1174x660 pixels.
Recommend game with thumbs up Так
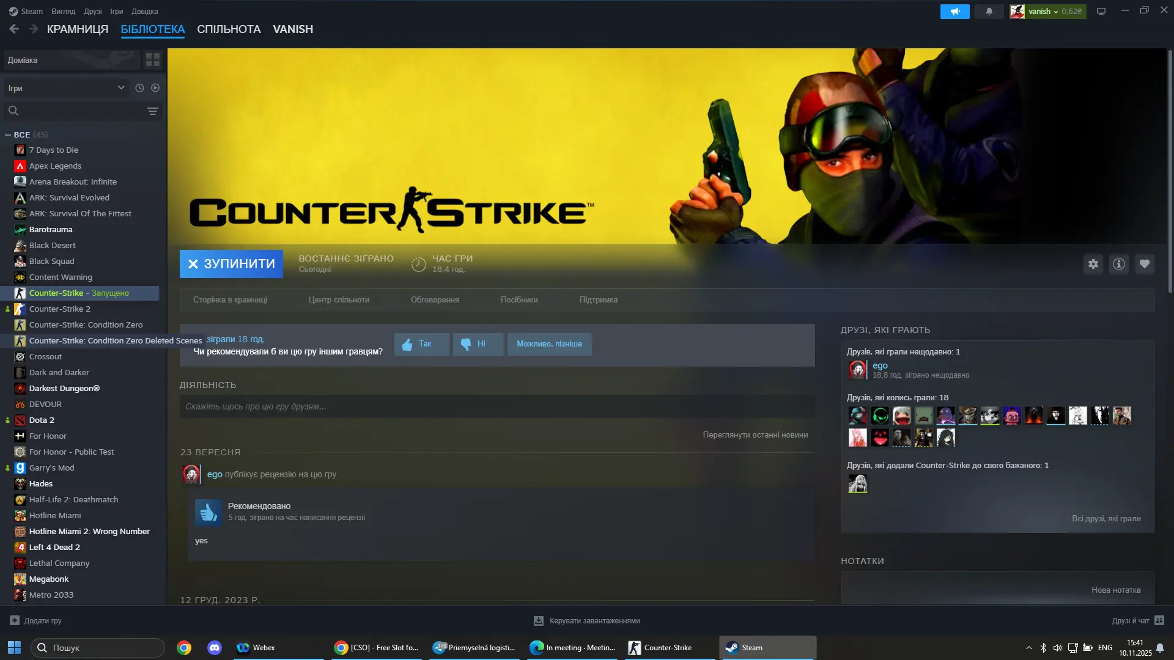421,344
